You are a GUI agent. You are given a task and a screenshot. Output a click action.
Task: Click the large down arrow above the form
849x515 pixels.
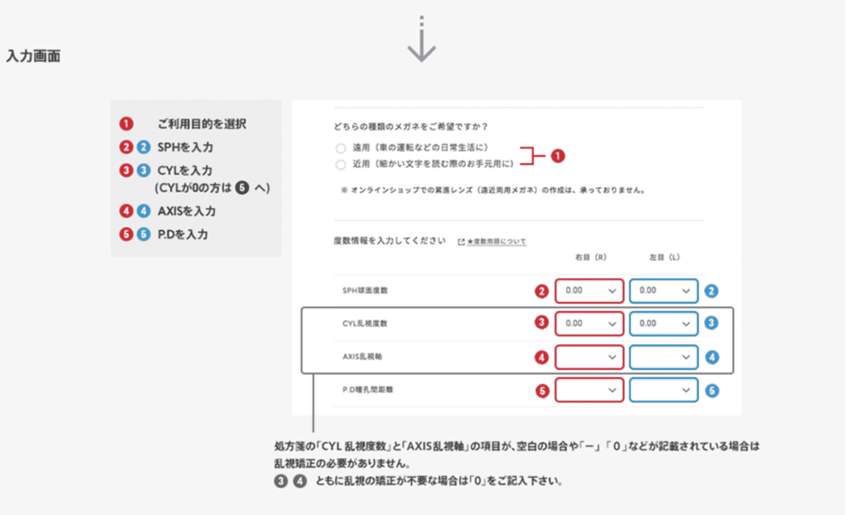[x=422, y=46]
